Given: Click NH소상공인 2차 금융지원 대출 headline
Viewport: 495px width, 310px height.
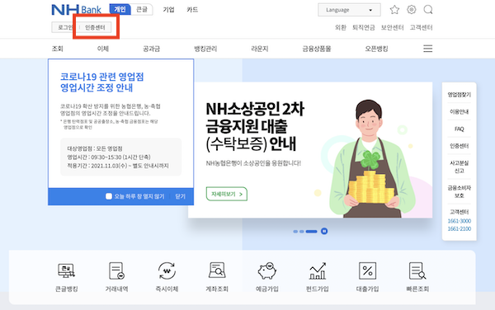Looking at the screenshot, I should [x=255, y=118].
